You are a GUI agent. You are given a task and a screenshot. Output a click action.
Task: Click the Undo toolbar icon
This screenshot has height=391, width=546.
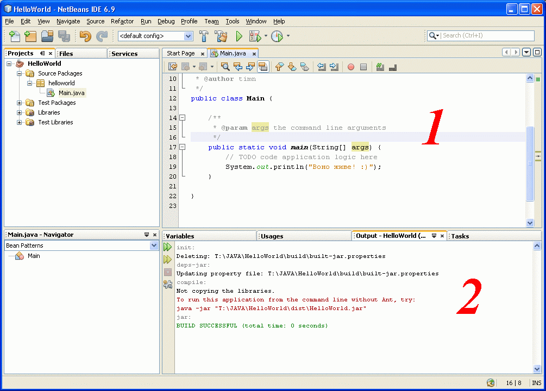click(x=85, y=36)
